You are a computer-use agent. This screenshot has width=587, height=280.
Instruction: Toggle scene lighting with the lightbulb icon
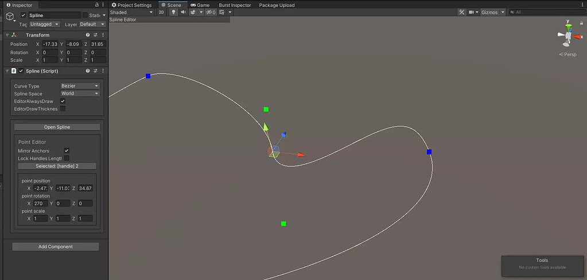click(x=173, y=12)
